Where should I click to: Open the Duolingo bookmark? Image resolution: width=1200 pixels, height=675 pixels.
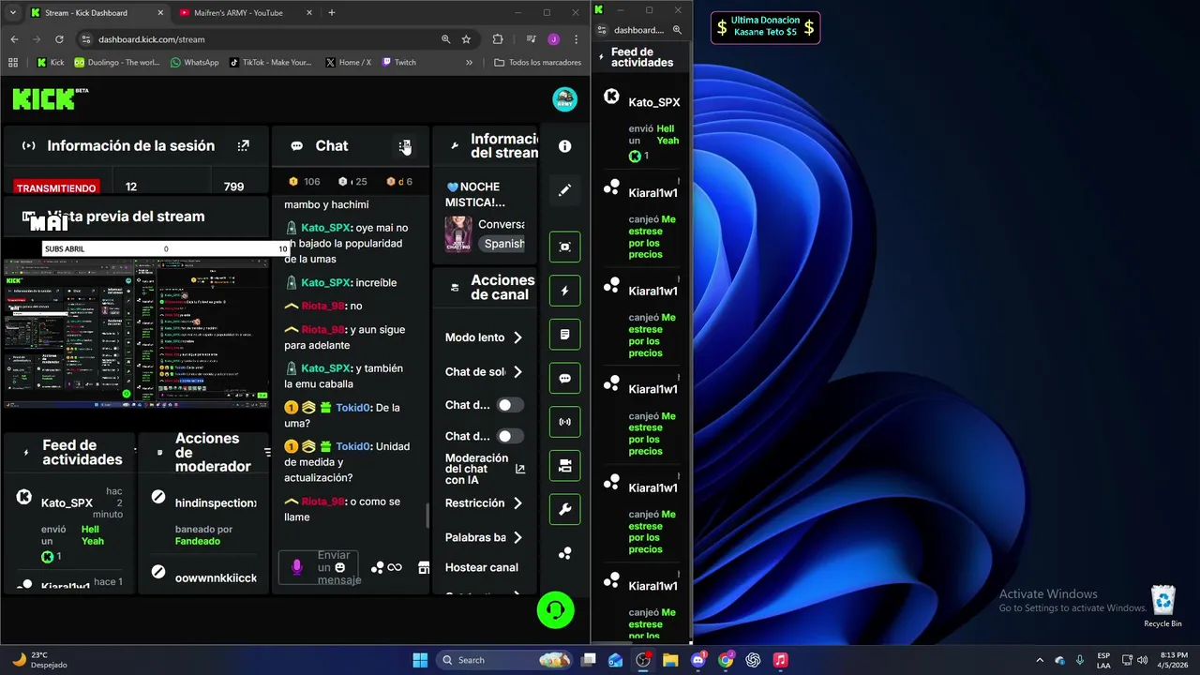coord(116,63)
